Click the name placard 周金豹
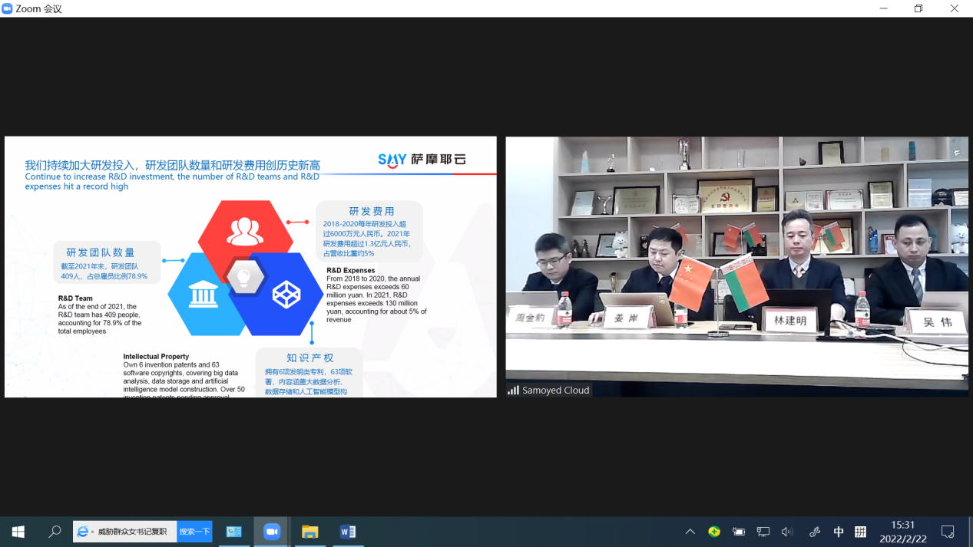The height and width of the screenshot is (547, 973). coord(531,318)
